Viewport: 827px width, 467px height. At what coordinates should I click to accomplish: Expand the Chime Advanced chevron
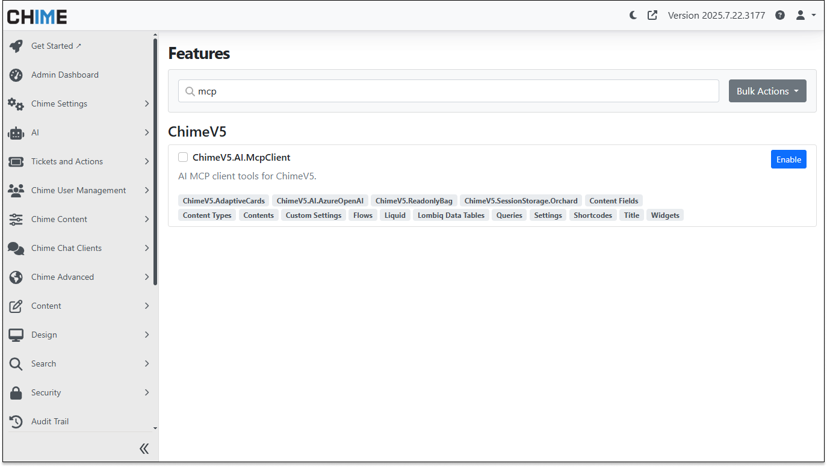coord(147,277)
